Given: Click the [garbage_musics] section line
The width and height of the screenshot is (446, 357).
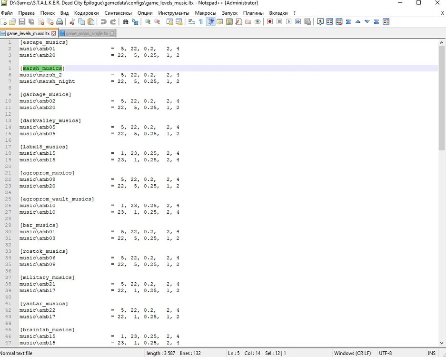Looking at the screenshot, I should [46, 95].
